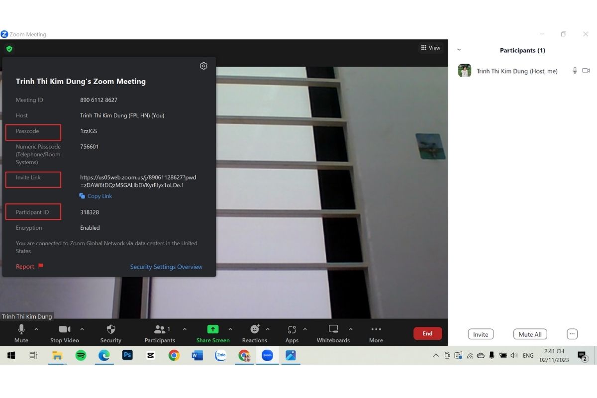The height and width of the screenshot is (398, 597).
Task: Click the participant ID value 318328
Action: point(90,212)
